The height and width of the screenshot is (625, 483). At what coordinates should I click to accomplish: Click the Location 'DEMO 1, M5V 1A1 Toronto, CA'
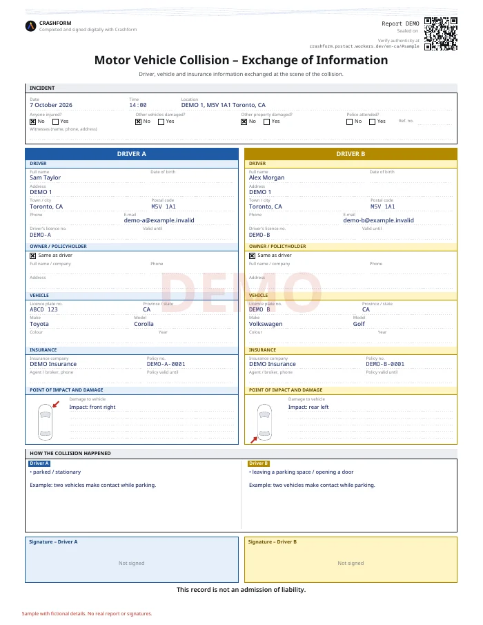(x=223, y=105)
